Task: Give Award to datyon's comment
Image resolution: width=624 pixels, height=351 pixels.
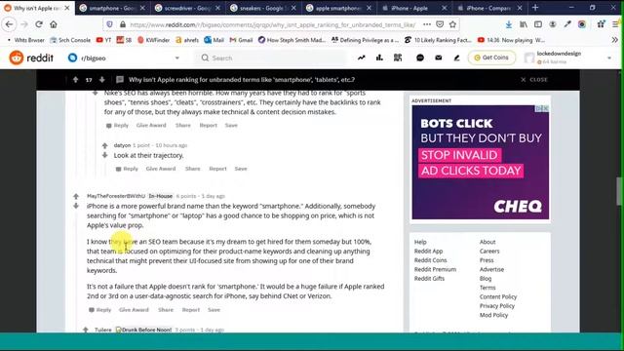Action: (161, 169)
